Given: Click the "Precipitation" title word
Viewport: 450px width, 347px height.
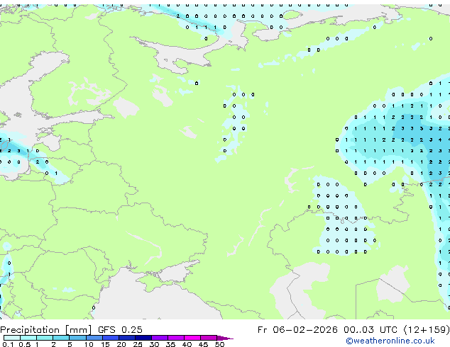Looking at the screenshot, I should click(x=30, y=330).
